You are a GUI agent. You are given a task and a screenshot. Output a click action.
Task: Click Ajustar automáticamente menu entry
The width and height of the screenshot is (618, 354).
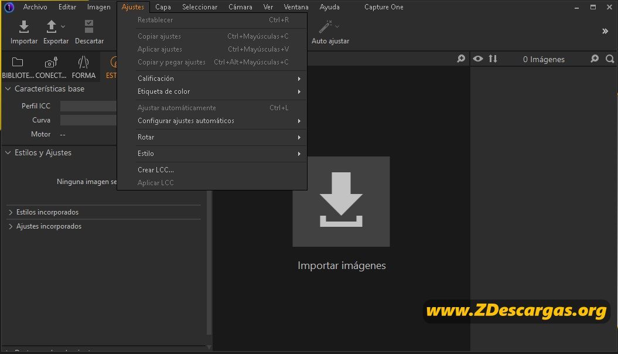coord(212,108)
